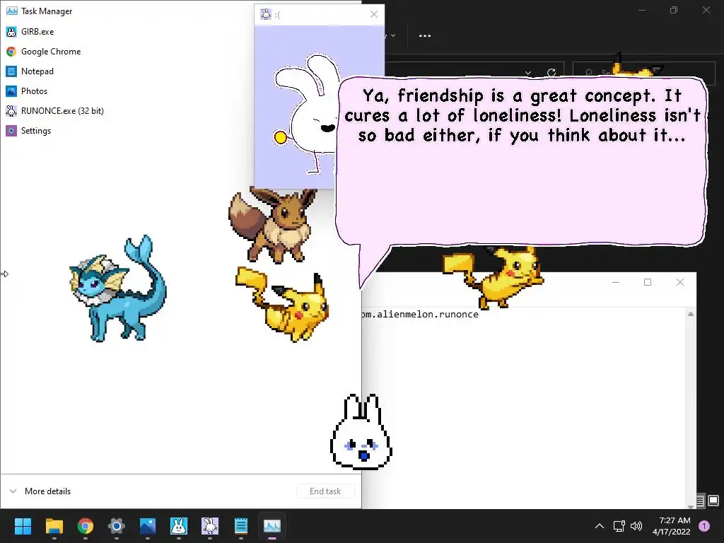Click the Eevee sprite

click(274, 225)
